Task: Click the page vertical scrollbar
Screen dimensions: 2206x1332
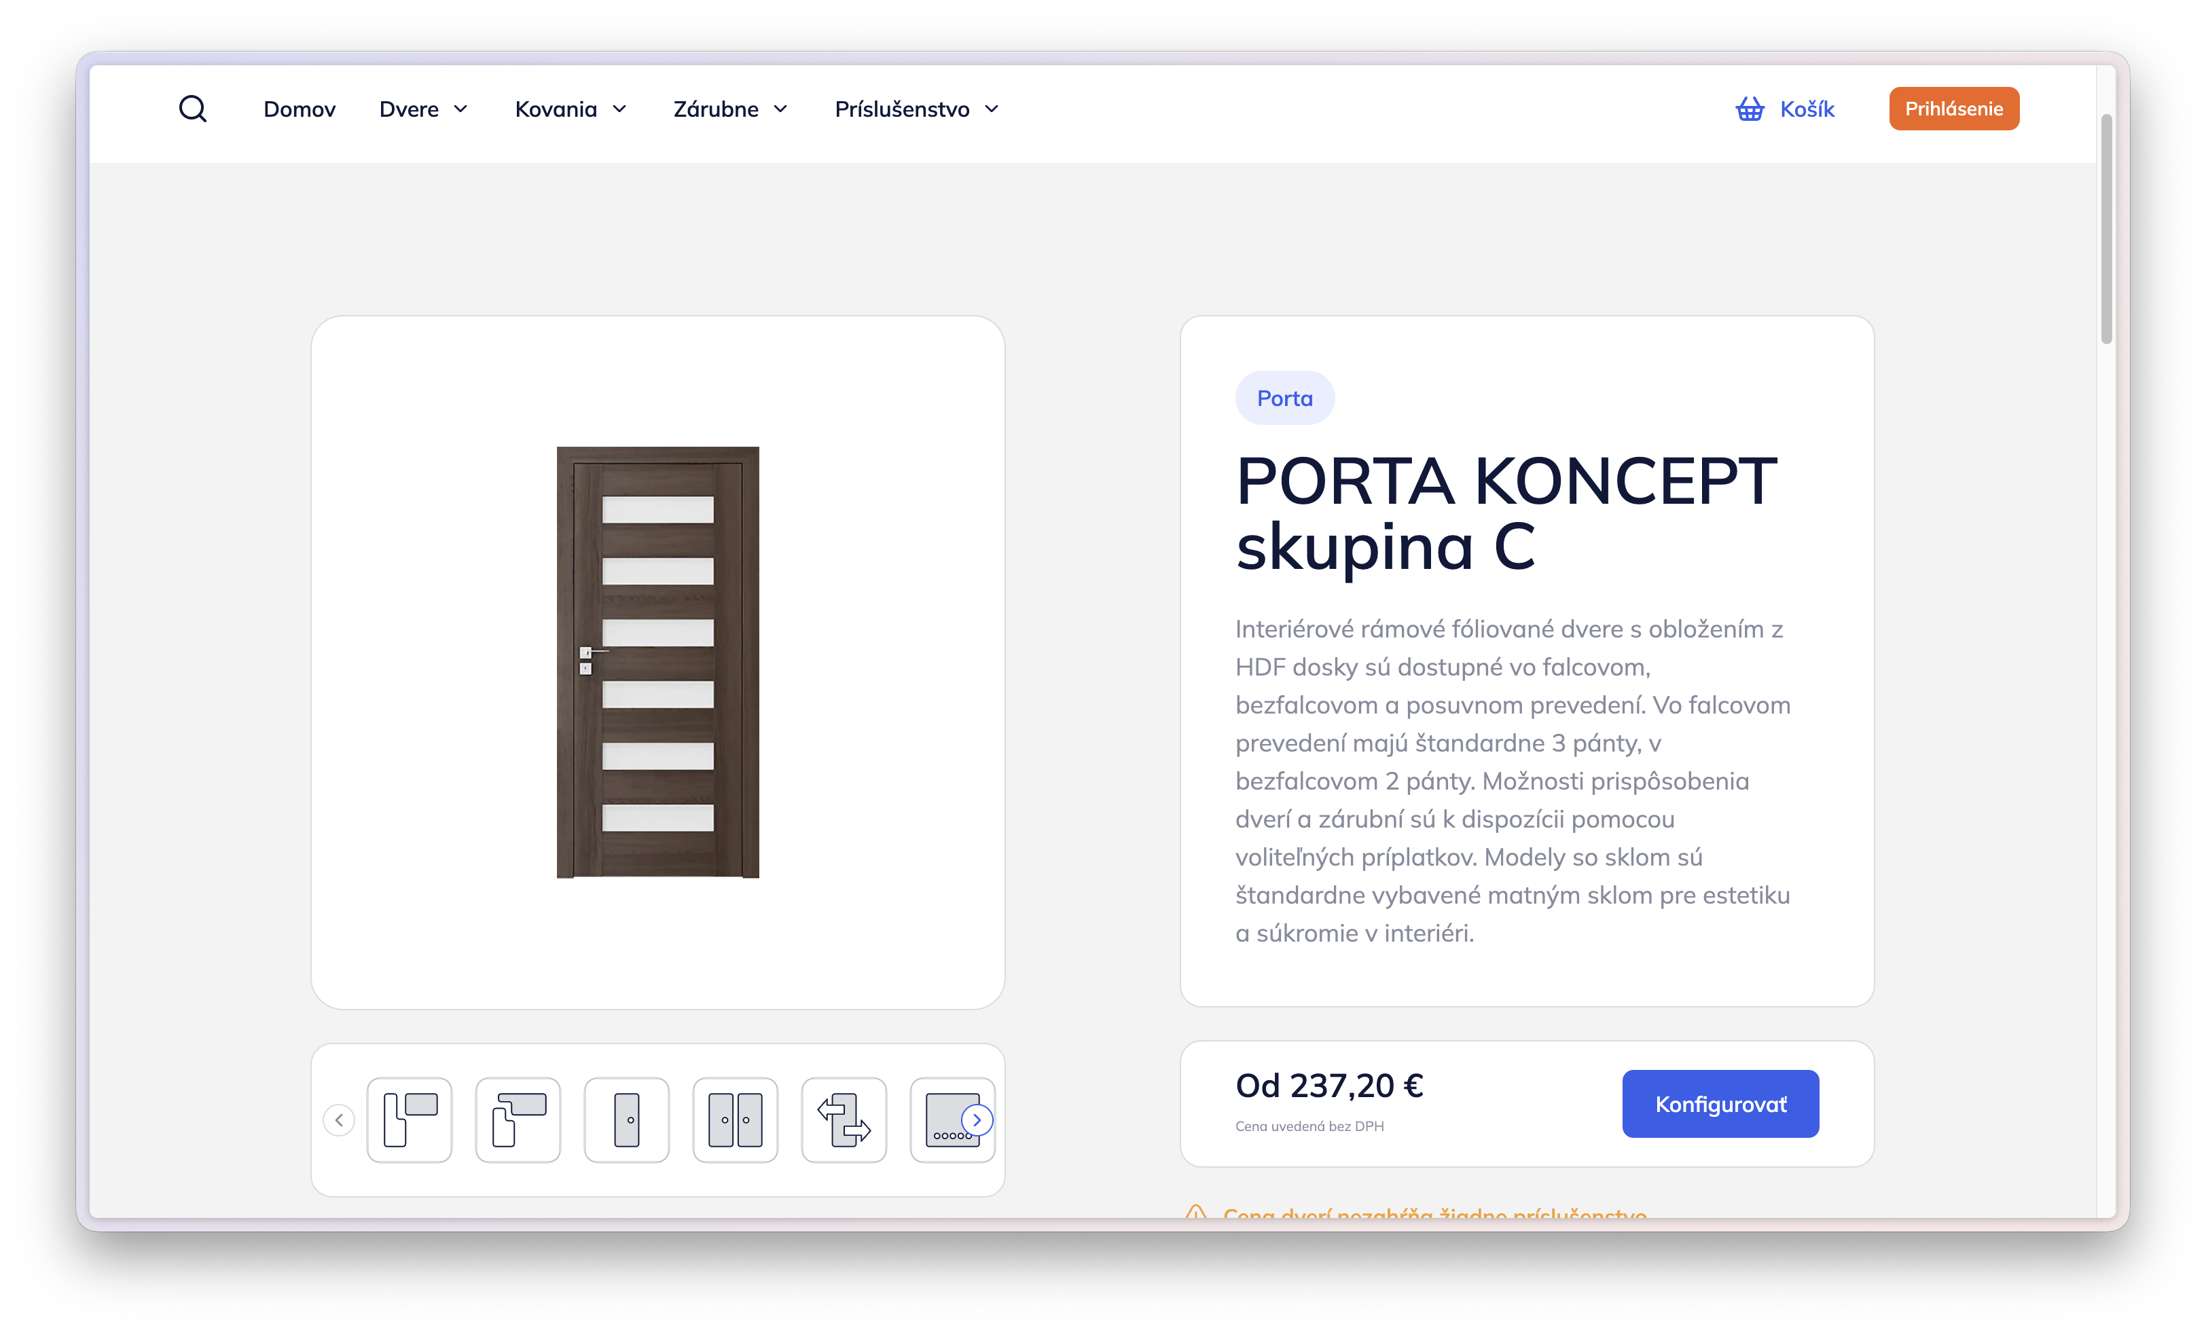Action: pyautogui.click(x=2107, y=228)
